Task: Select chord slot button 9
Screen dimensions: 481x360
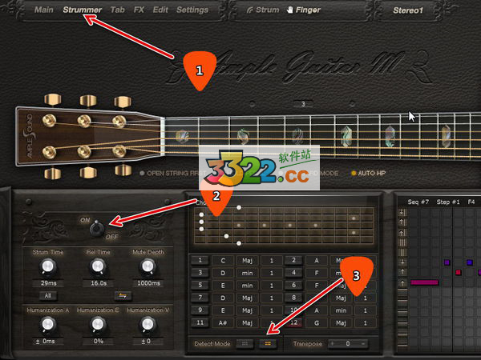Action: coord(200,310)
